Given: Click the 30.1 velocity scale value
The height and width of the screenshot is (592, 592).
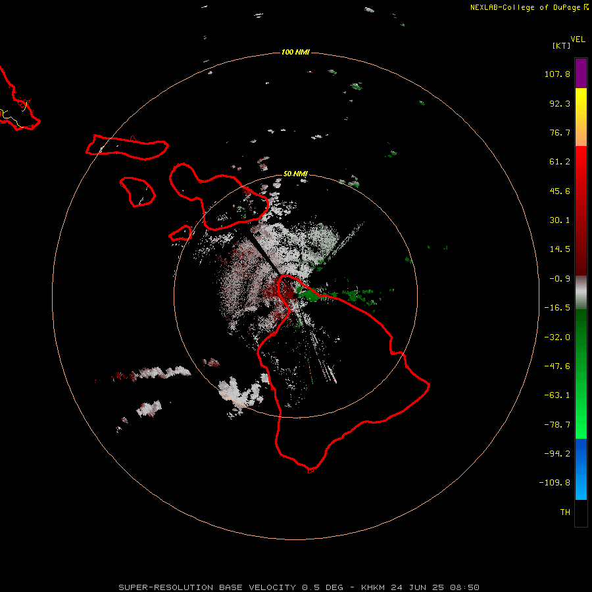Looking at the screenshot, I should click(x=560, y=220).
